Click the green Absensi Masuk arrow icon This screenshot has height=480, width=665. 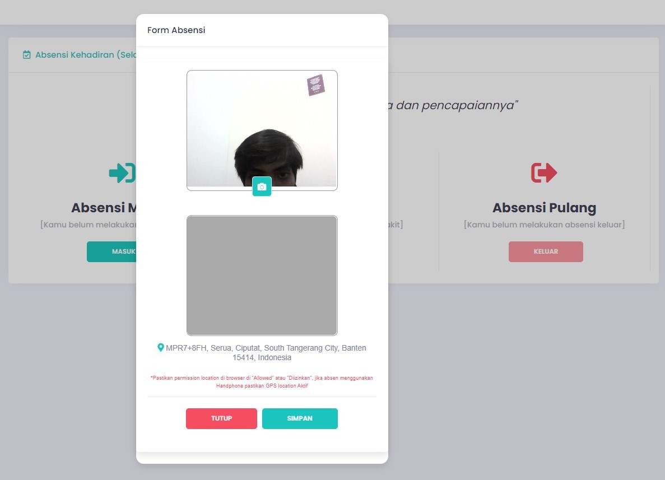click(x=122, y=173)
